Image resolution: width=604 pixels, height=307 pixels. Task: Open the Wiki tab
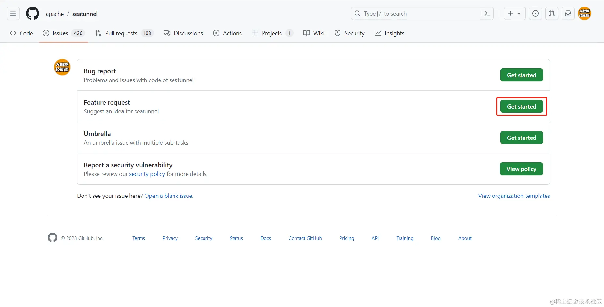[314, 33]
